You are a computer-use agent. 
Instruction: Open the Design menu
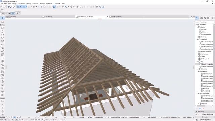(14, 4)
